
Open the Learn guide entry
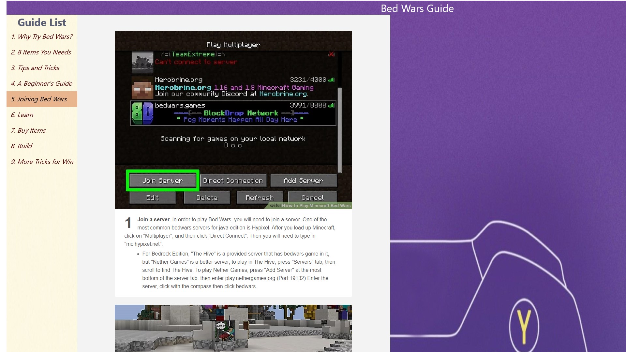coord(22,115)
